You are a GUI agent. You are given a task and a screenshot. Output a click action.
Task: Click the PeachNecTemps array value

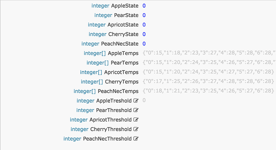coord(208,91)
